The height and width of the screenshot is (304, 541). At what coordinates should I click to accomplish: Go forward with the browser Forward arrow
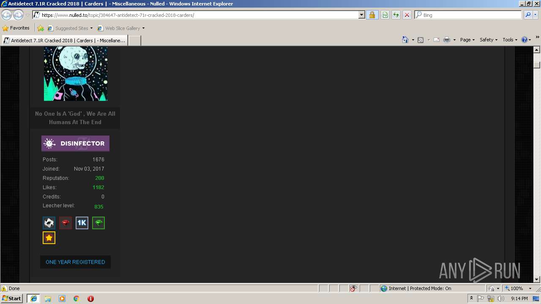(x=18, y=15)
